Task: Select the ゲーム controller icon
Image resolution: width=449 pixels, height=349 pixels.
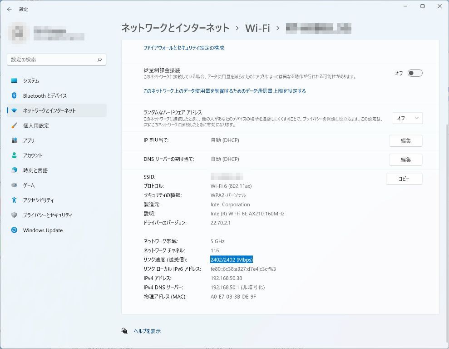Action: click(x=14, y=185)
